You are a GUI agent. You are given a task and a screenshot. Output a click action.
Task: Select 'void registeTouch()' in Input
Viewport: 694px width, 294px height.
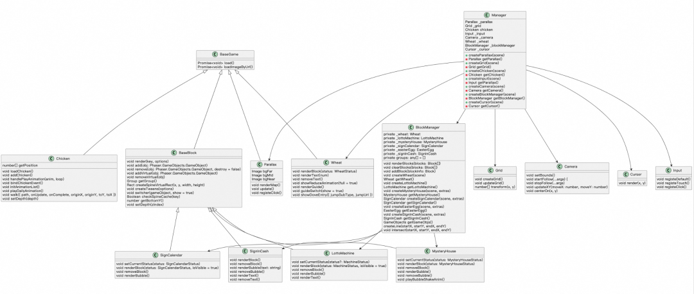(672, 183)
